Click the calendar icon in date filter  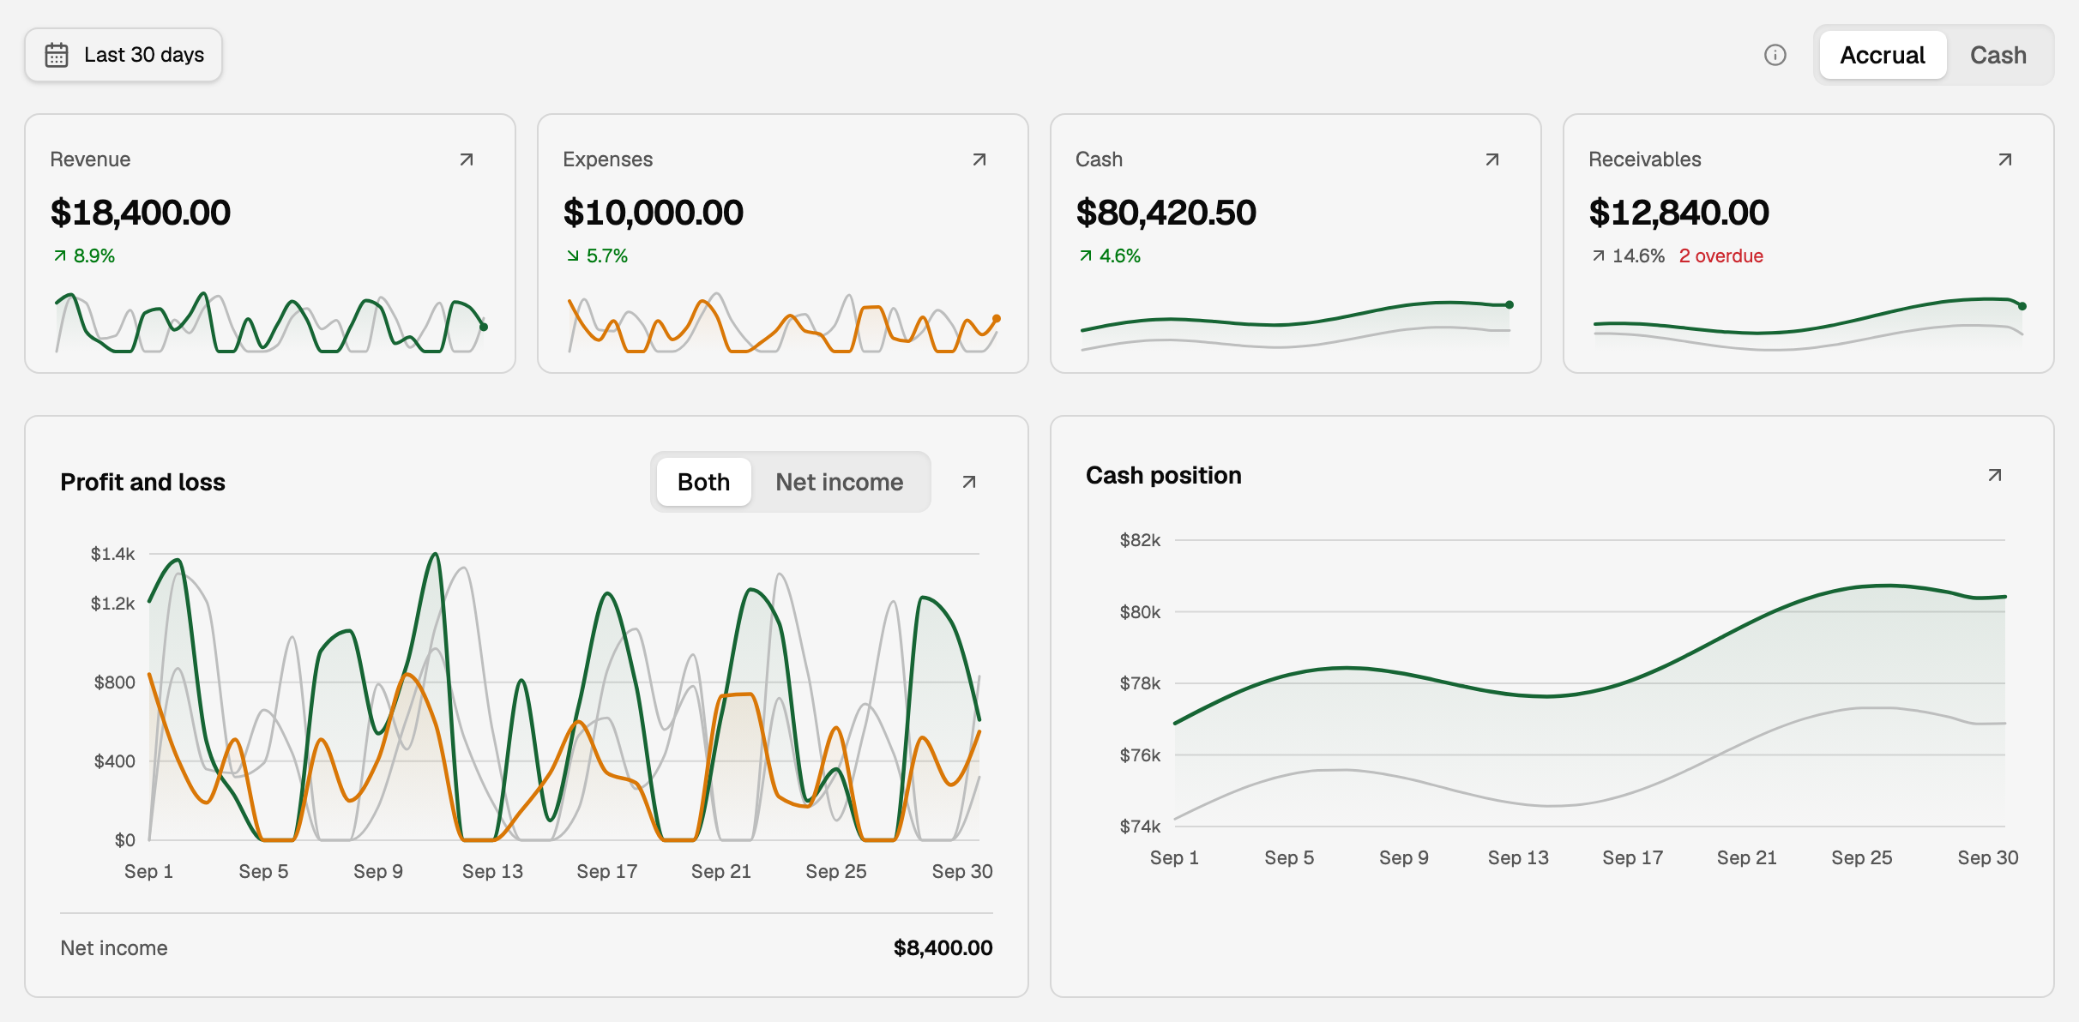pos(57,55)
